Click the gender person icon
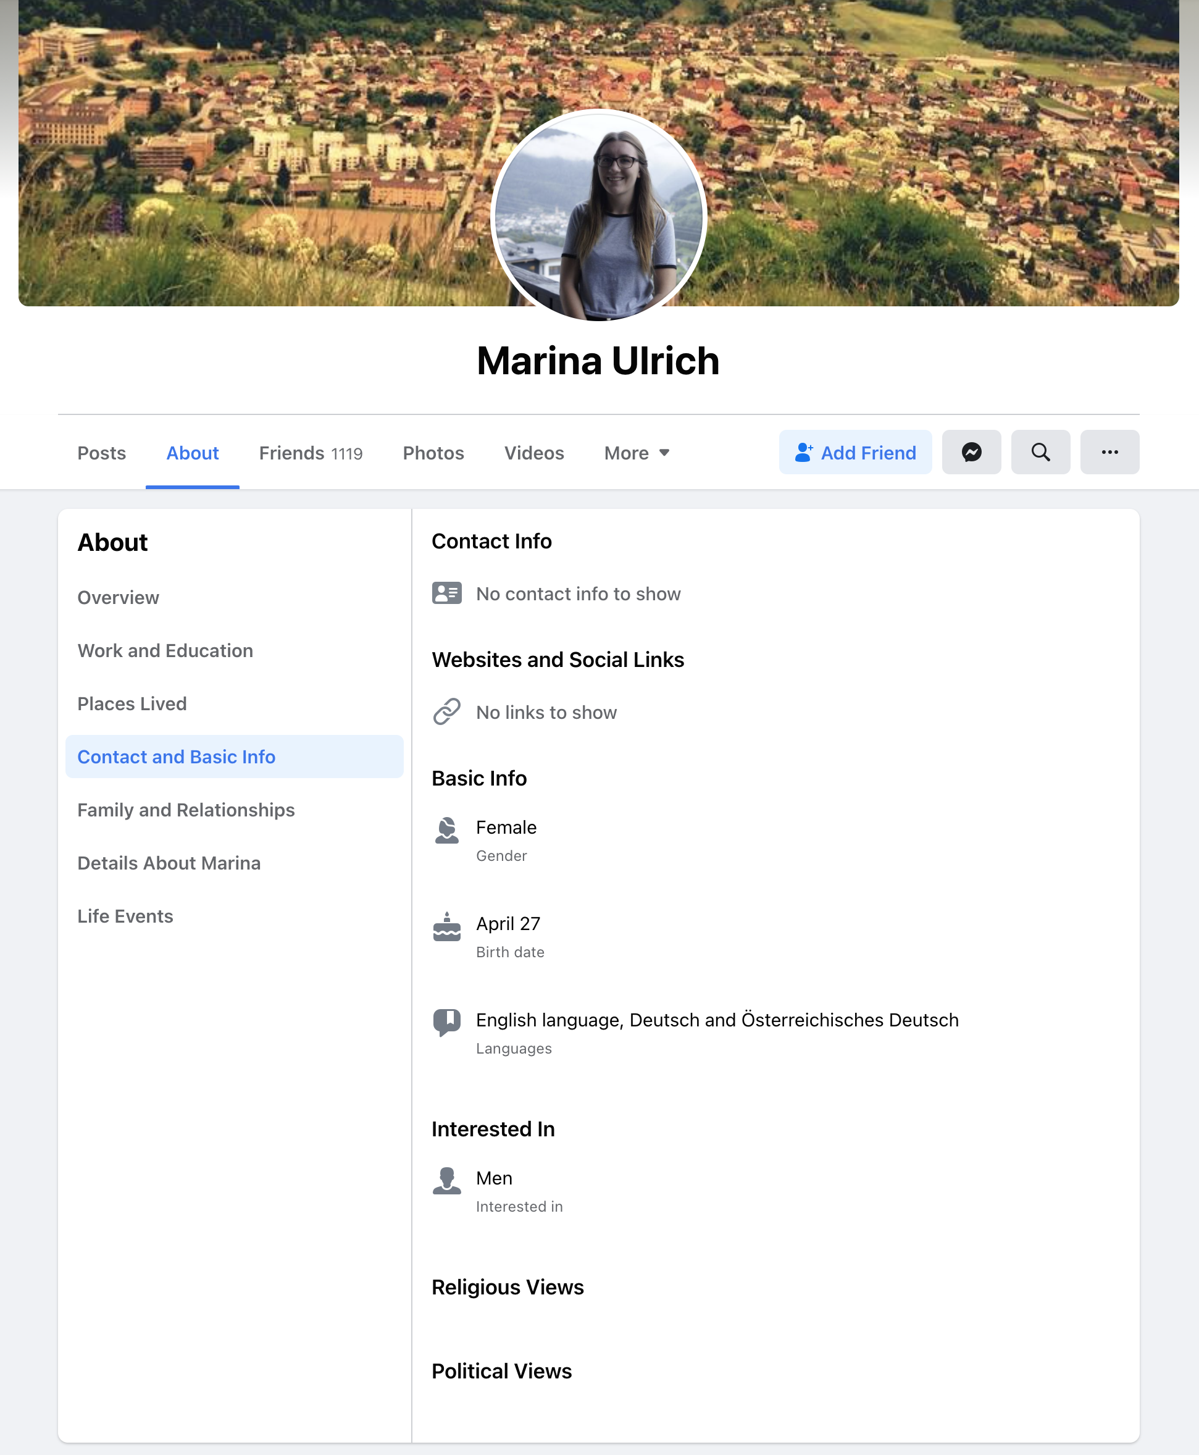 [447, 831]
